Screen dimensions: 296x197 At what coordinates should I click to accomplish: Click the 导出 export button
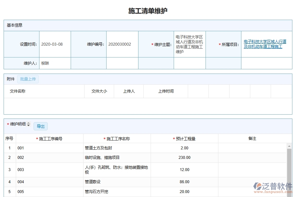[x=40, y=126]
